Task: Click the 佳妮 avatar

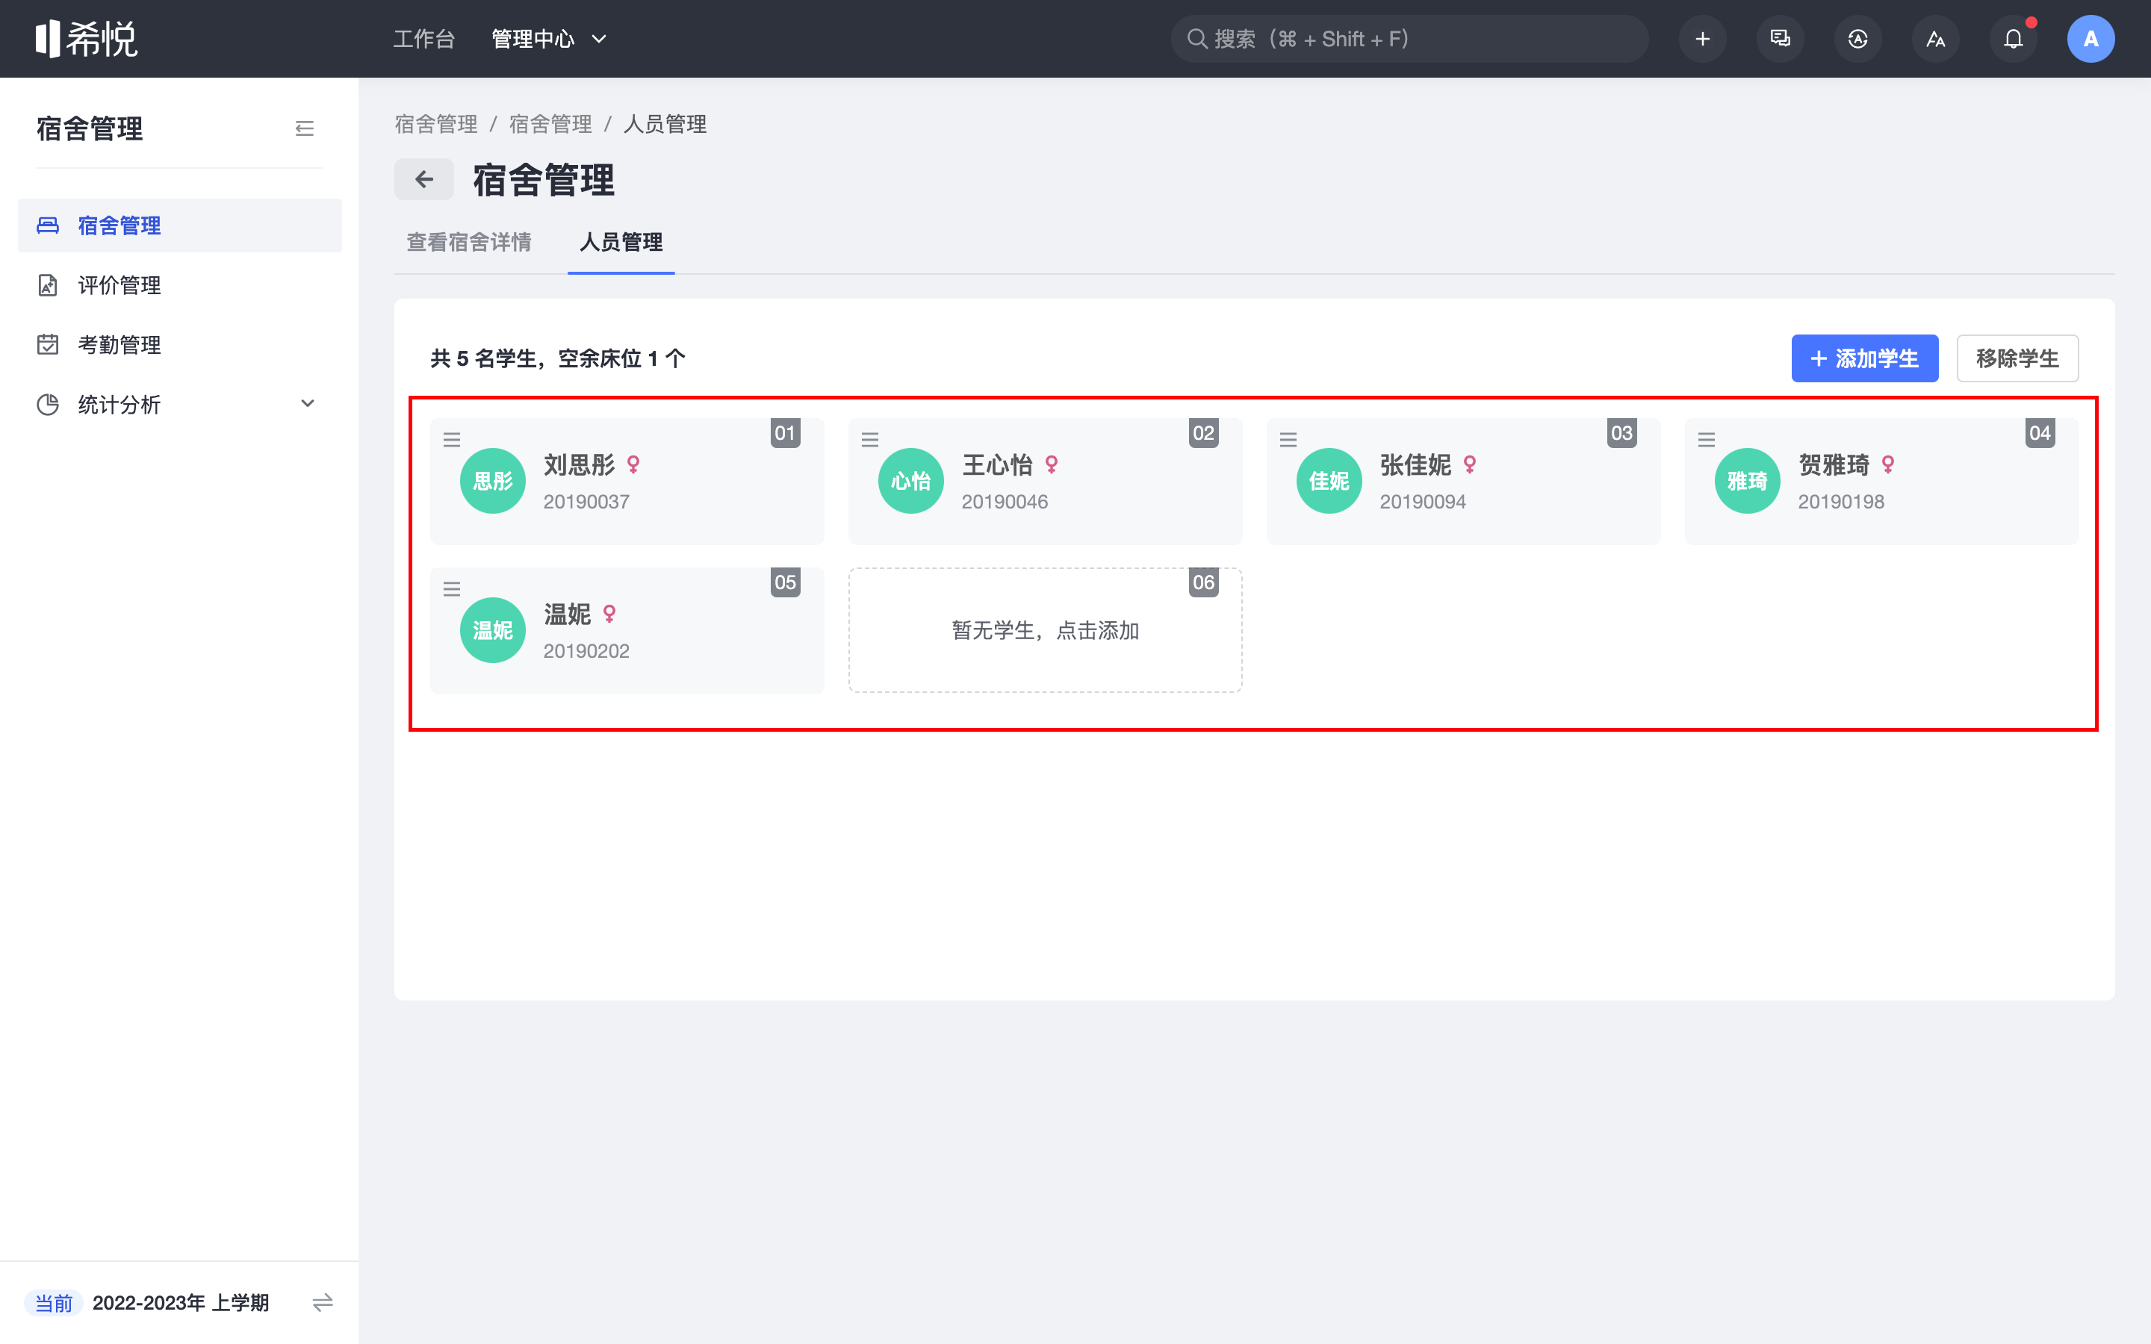Action: click(x=1329, y=481)
